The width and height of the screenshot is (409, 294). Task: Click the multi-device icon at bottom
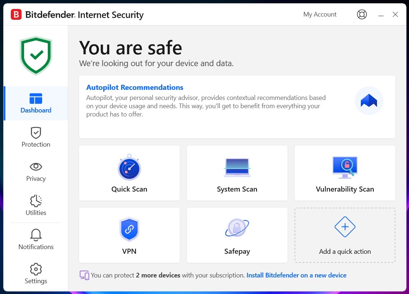click(84, 275)
